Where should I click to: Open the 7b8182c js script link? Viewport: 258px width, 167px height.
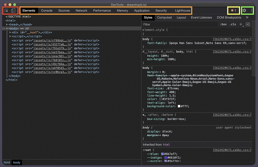(x=52, y=60)
